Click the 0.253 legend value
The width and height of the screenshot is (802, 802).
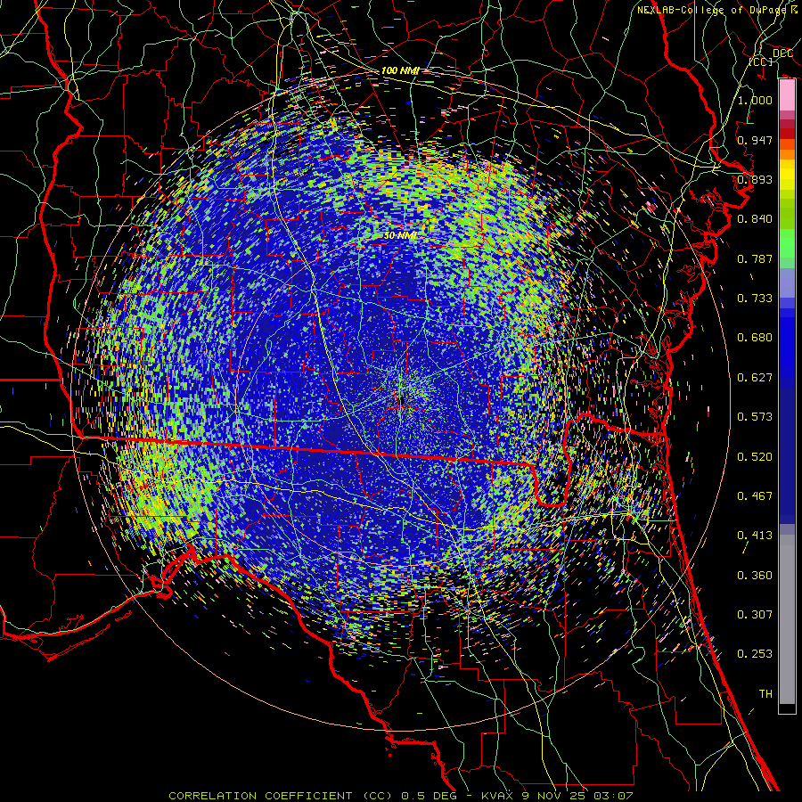(x=755, y=654)
